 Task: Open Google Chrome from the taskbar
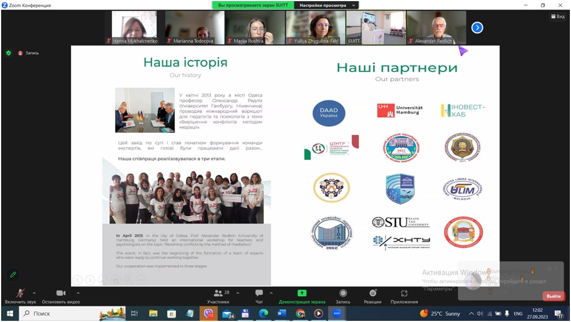tap(300, 313)
